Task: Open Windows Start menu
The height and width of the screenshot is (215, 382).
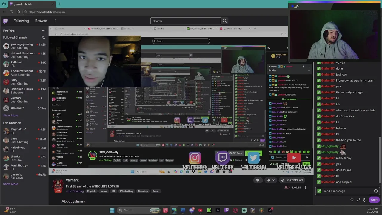Action: click(112, 210)
